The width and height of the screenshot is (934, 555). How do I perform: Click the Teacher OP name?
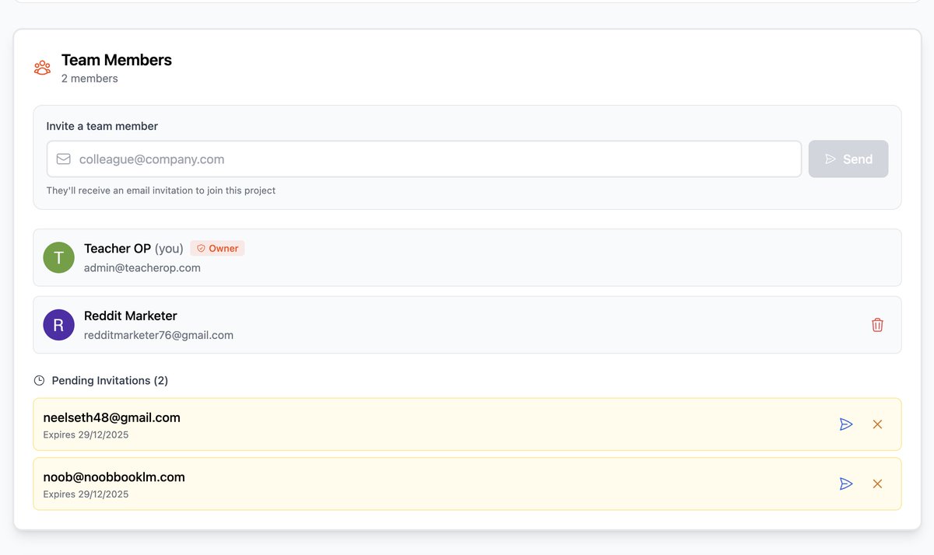118,249
